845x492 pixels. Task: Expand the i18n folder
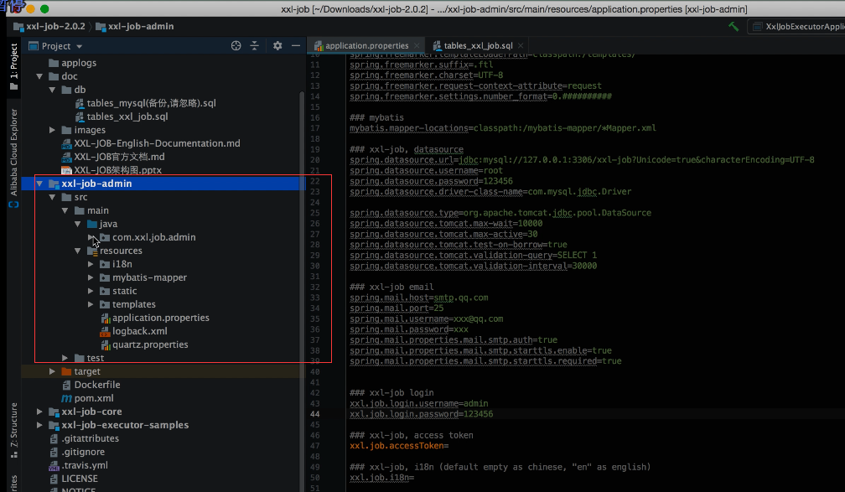[x=91, y=264]
